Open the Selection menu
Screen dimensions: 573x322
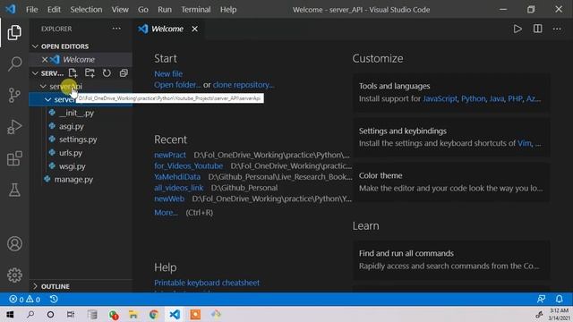(86, 10)
